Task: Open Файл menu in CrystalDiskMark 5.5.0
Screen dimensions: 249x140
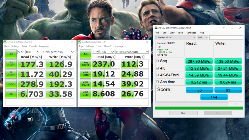Action: coord(7,46)
